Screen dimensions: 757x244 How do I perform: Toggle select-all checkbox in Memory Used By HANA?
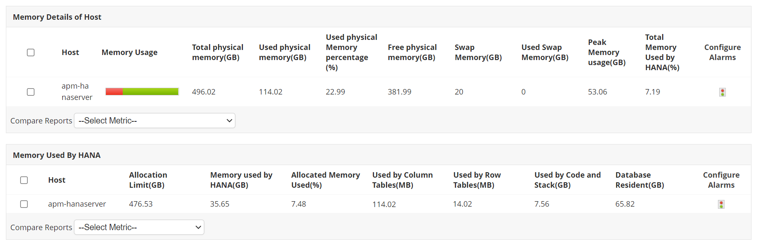[24, 180]
